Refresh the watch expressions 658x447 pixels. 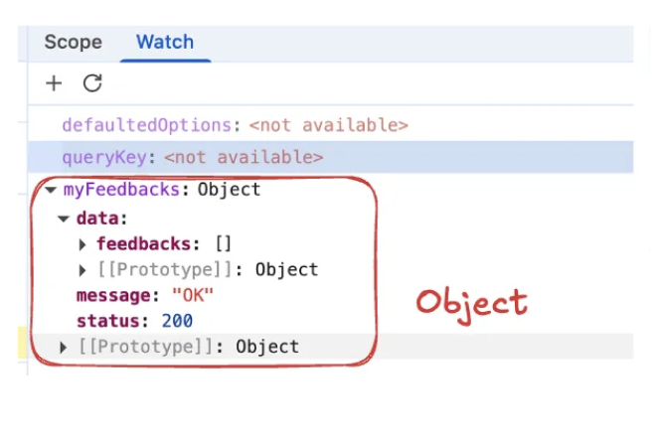(92, 83)
